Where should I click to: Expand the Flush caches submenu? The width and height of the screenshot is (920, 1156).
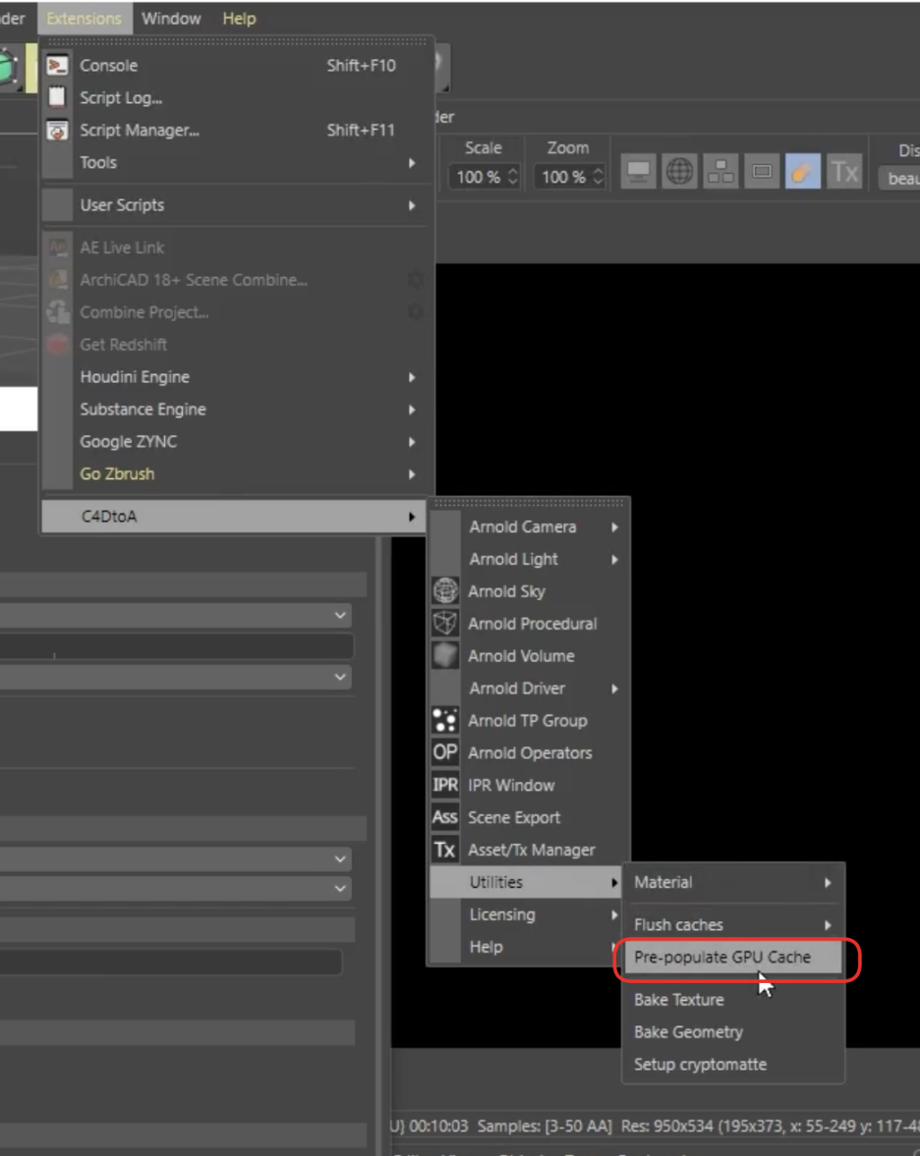pyautogui.click(x=733, y=925)
